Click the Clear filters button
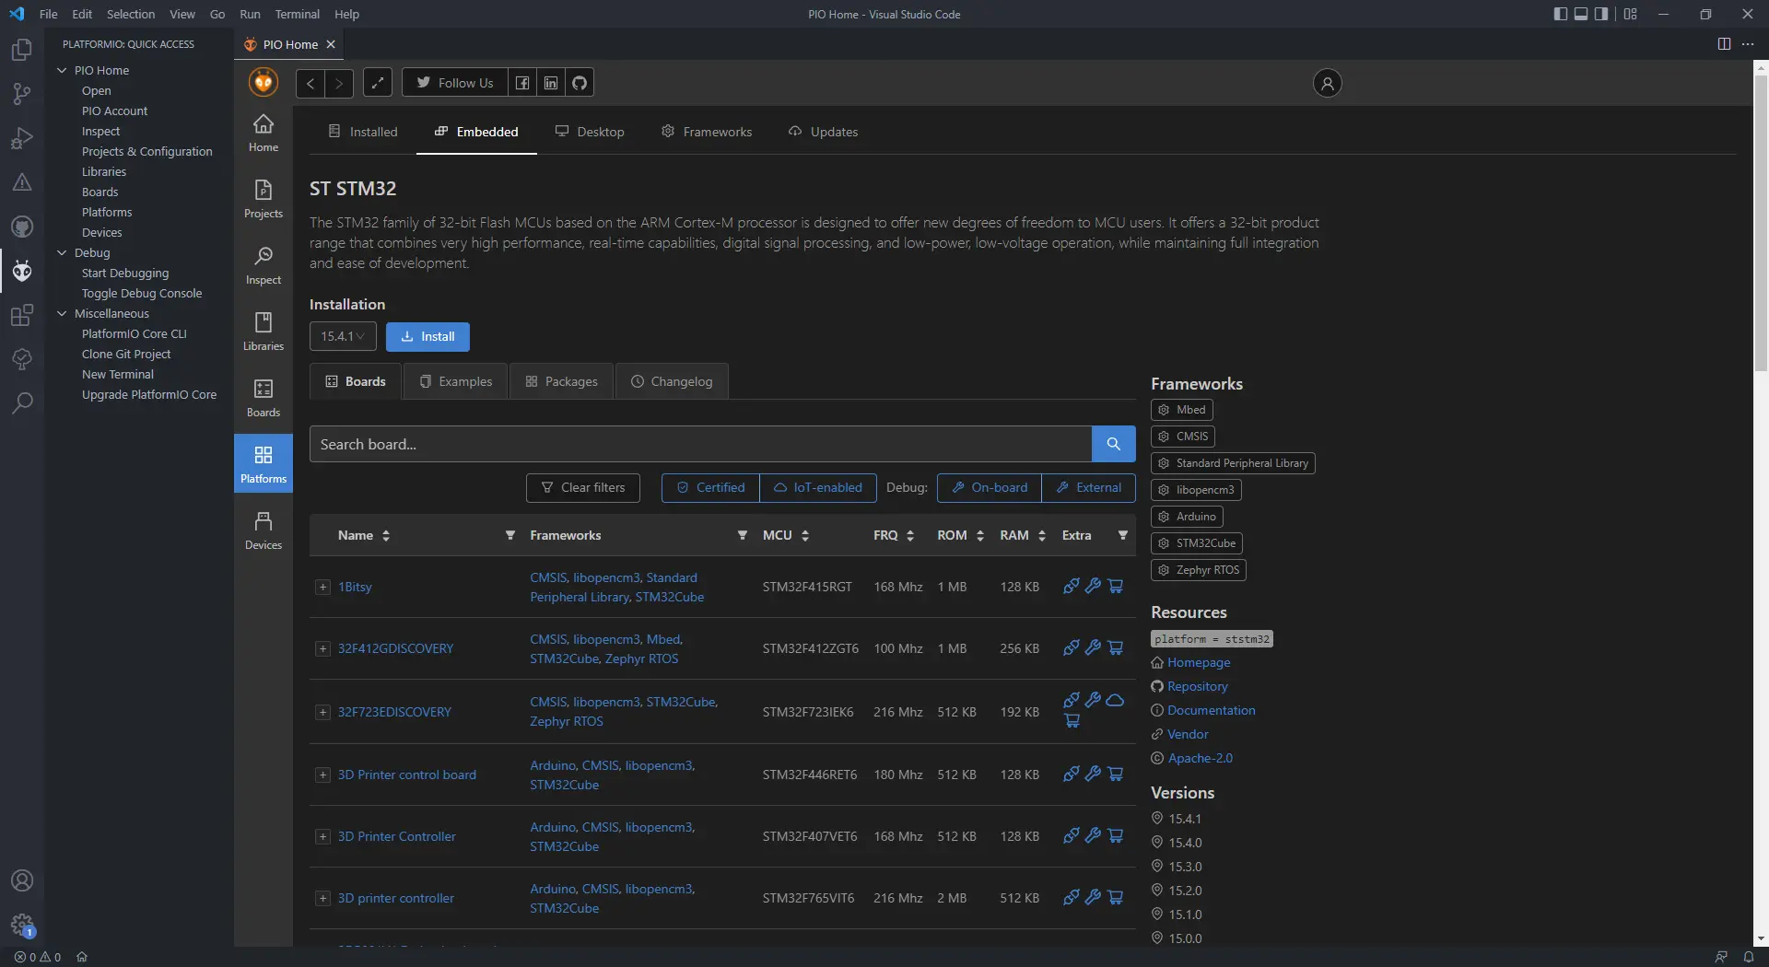 (583, 487)
